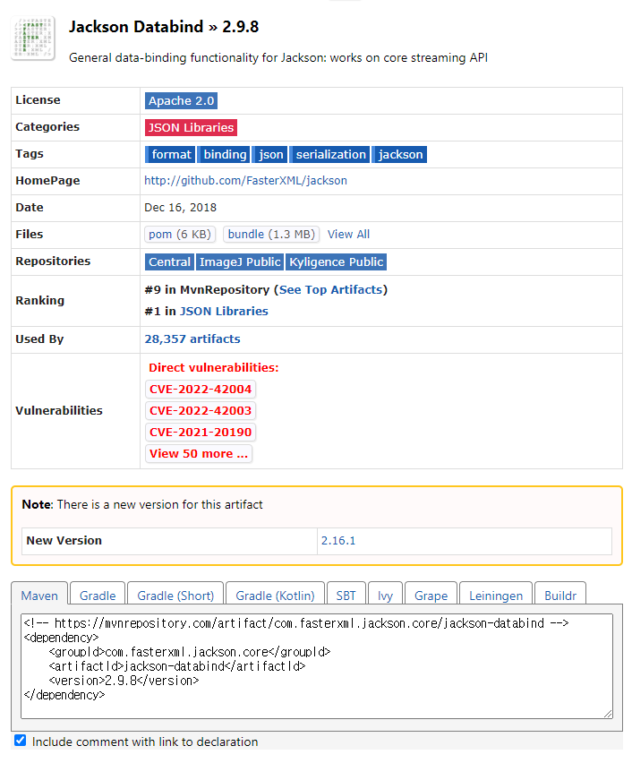632x763 pixels.
Task: Toggle Include comment with link checkbox
Action: pyautogui.click(x=20, y=741)
